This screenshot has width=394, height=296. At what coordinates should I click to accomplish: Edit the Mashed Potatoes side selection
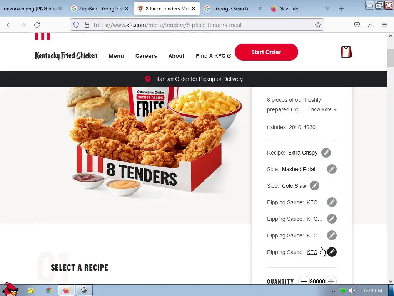332,169
